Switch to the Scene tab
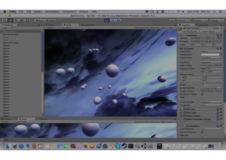The image size is (226, 160). coord(50,25)
